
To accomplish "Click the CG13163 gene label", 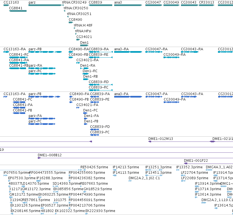I will point(11,2).
